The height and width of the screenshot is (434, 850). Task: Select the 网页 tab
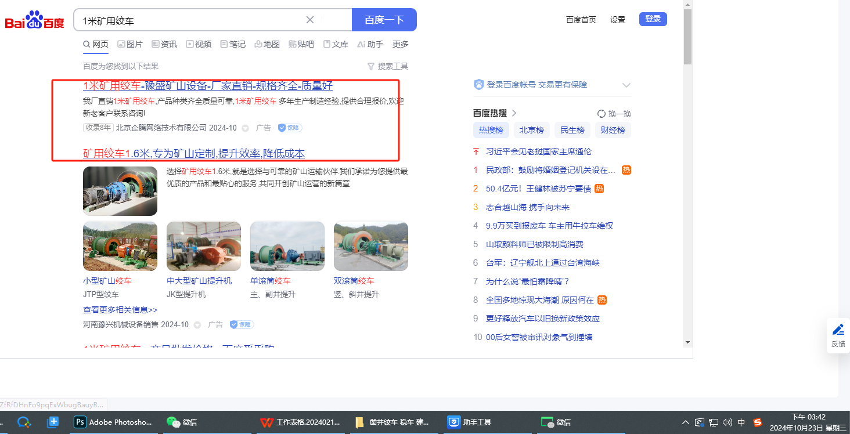[96, 44]
